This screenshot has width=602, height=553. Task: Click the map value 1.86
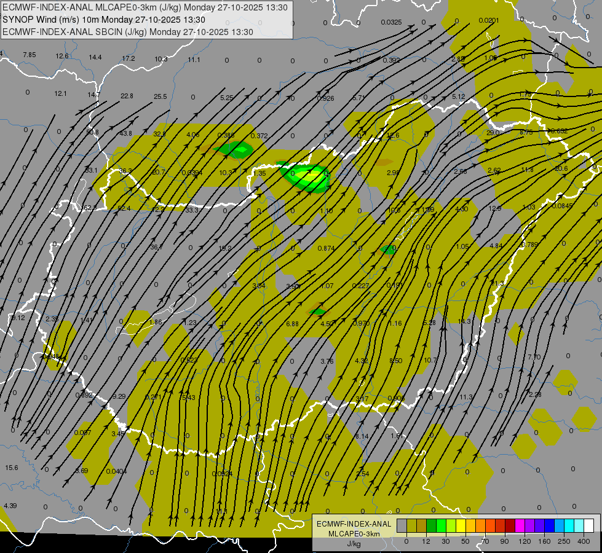[x=156, y=322]
